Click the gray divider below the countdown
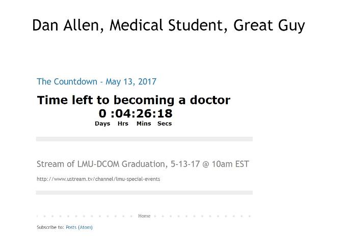 click(144, 139)
